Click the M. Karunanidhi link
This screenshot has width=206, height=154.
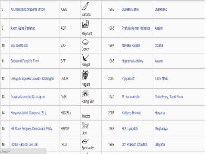(x=130, y=97)
